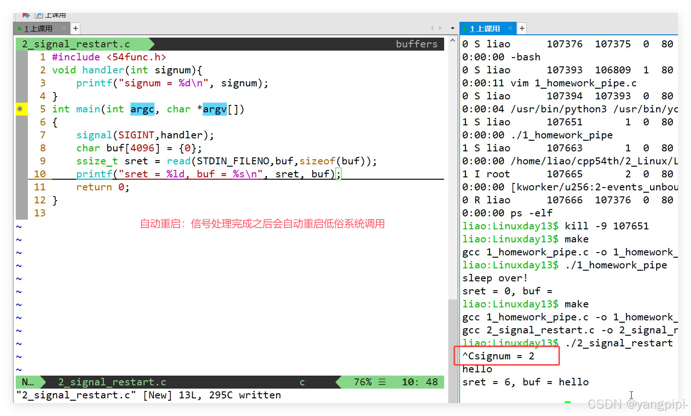Click the left pane vertical scrollbar thumb

pos(452,351)
